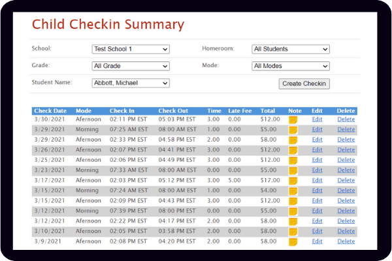The image size is (392, 261).
Task: Open note icon for 3/10/2021 row
Action: pos(293,231)
